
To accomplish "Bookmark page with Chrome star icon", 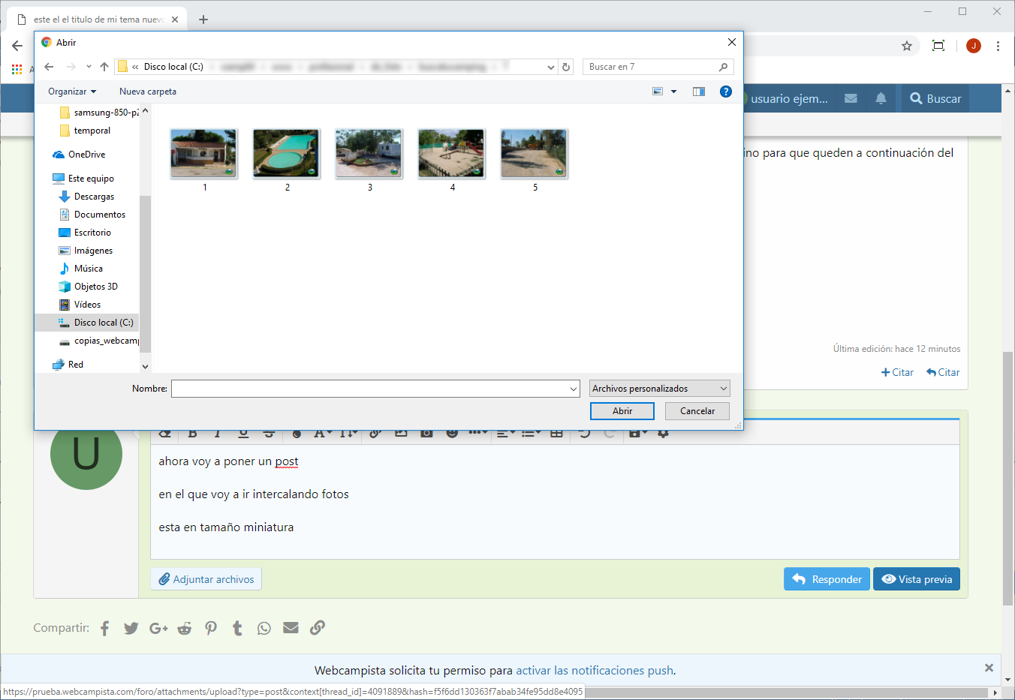I will point(907,46).
